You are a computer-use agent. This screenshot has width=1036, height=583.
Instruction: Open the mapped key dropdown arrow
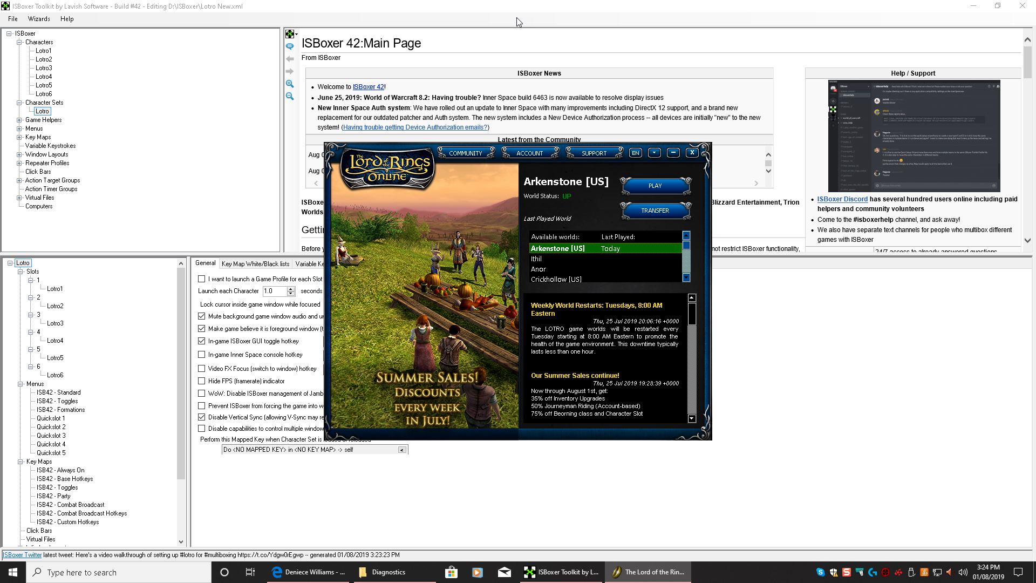402,450
